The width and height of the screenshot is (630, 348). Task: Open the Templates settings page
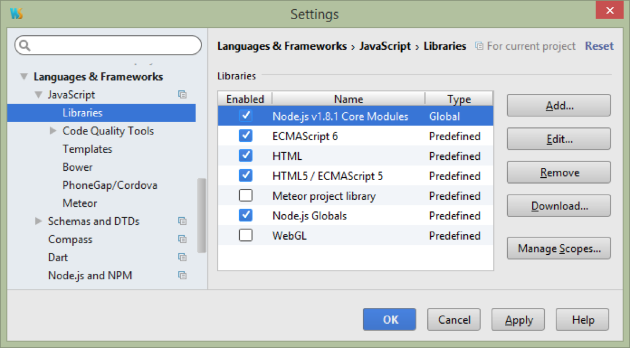[x=87, y=149]
